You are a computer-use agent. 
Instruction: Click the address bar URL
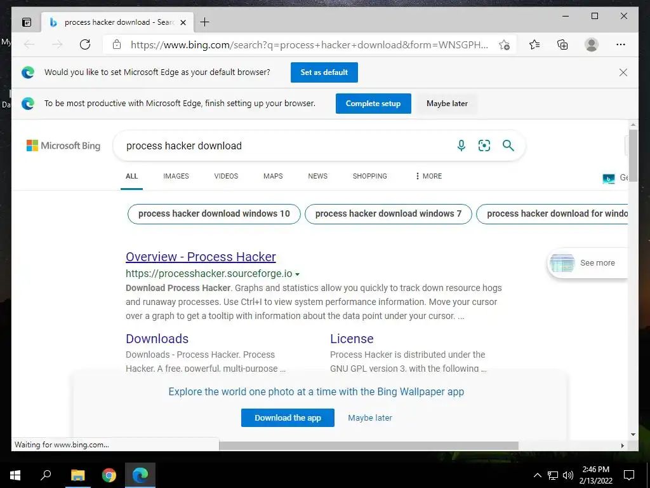(309, 45)
